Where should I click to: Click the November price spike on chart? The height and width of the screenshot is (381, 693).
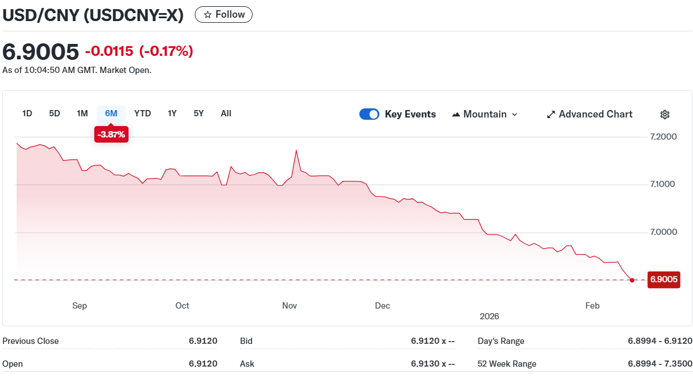click(296, 151)
